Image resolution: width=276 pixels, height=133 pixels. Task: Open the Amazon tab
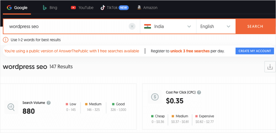click(147, 8)
